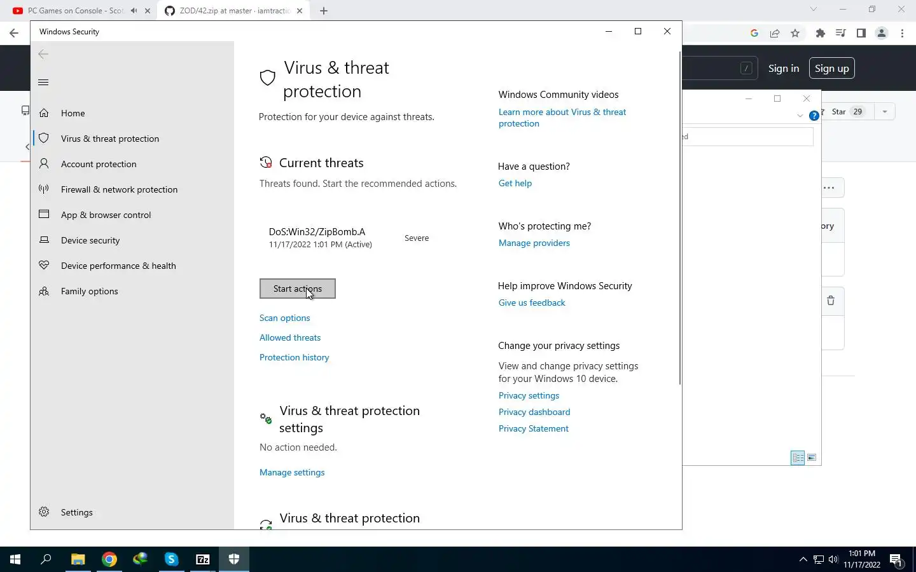Open Privacy settings link
This screenshot has height=572, width=916.
click(x=529, y=395)
